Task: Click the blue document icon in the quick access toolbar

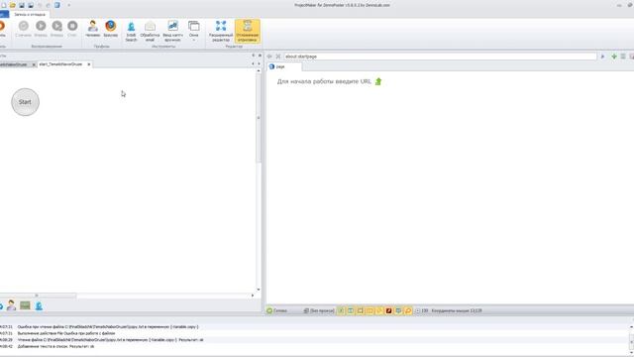Action: point(57,5)
